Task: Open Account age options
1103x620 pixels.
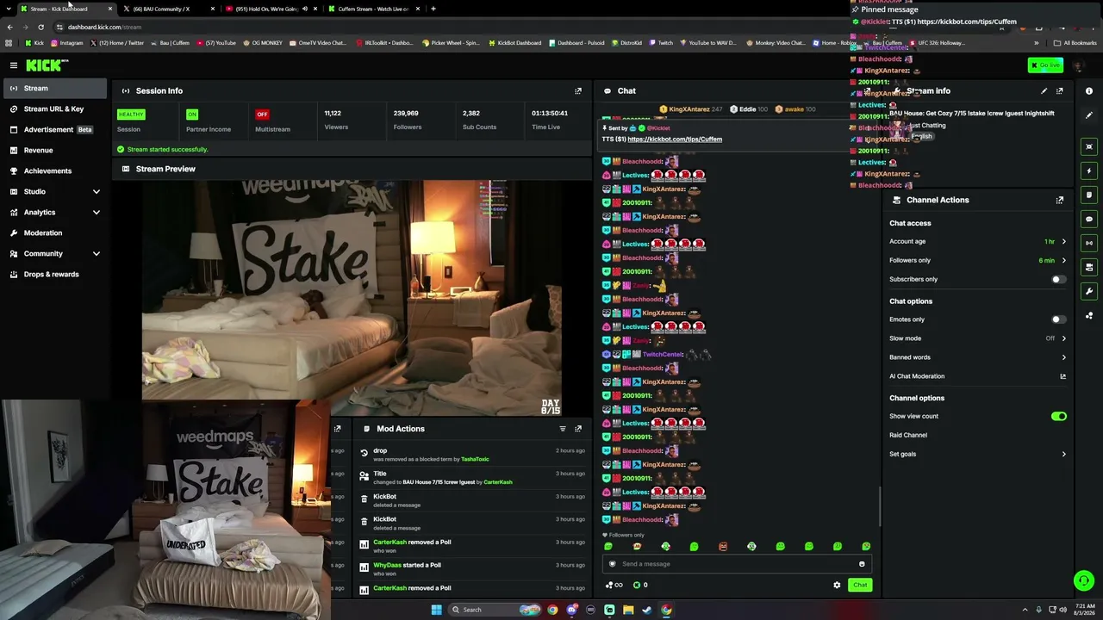Action: tap(977, 241)
